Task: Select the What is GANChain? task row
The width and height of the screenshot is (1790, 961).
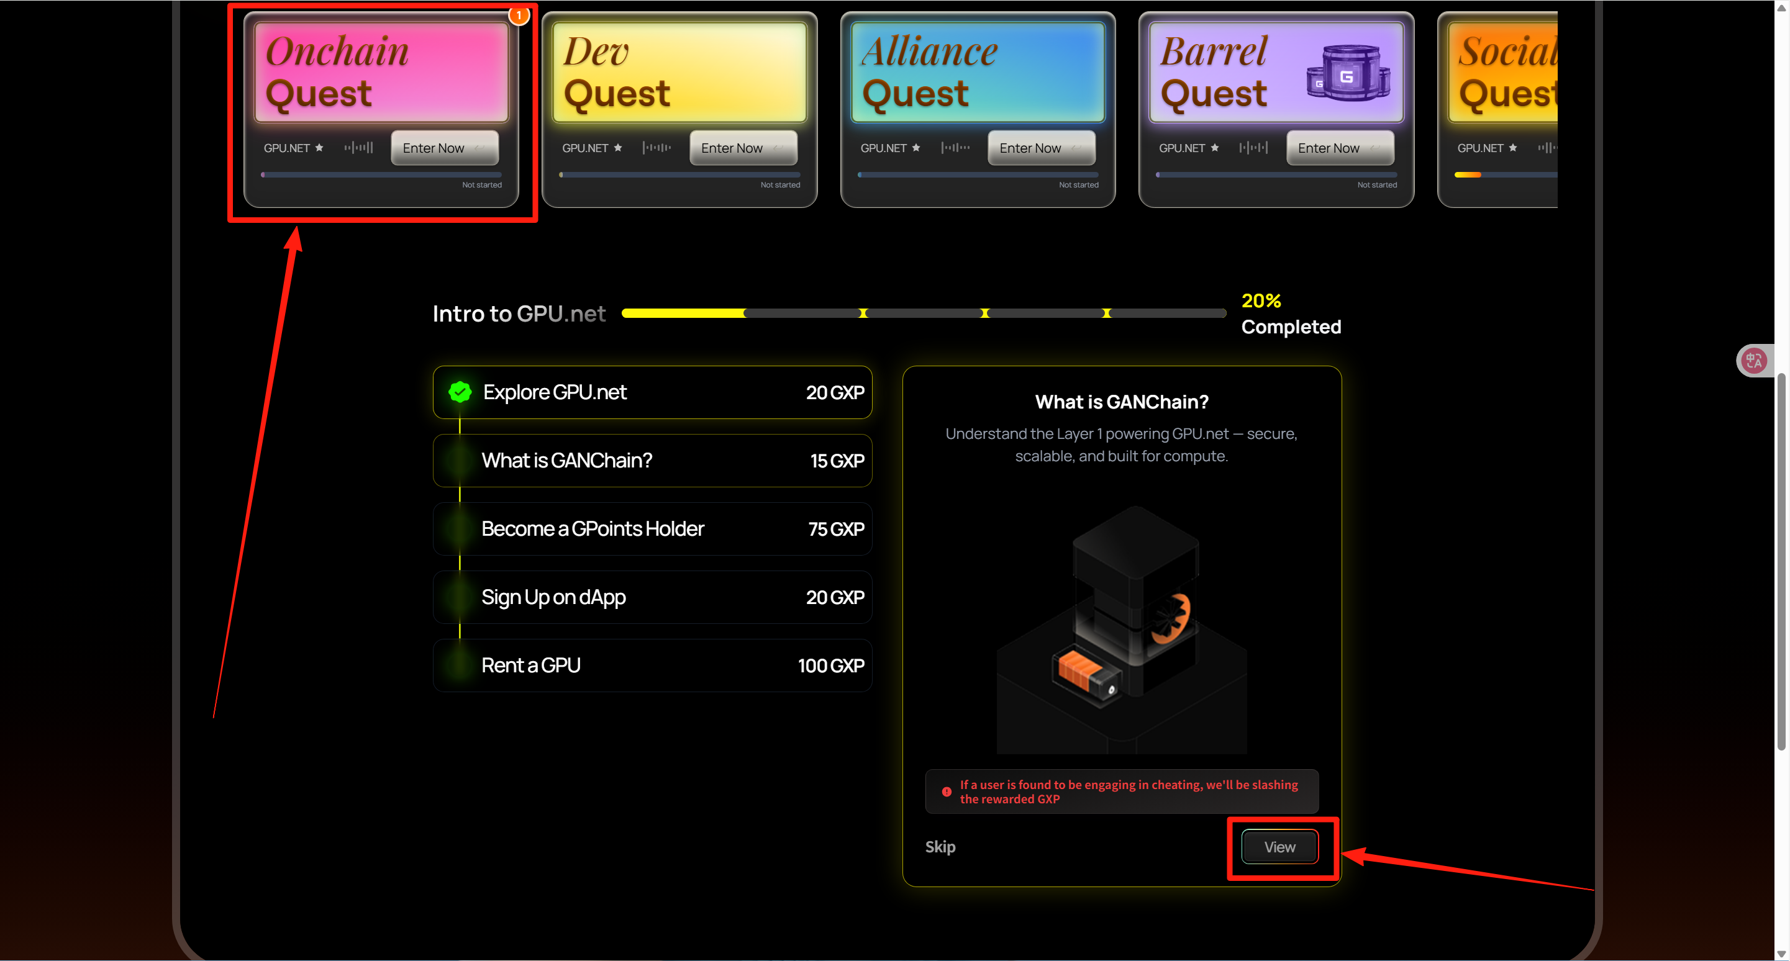Action: coord(653,461)
